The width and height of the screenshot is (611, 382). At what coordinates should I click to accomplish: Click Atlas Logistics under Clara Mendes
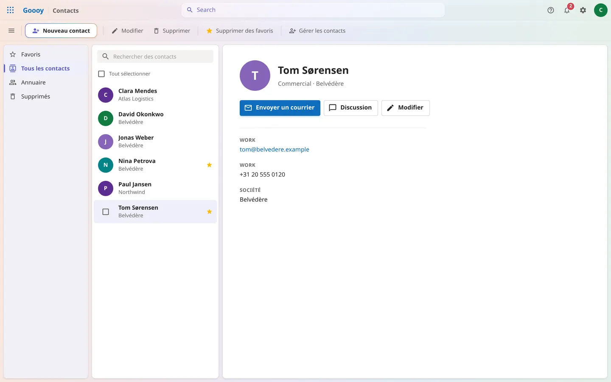pos(136,99)
